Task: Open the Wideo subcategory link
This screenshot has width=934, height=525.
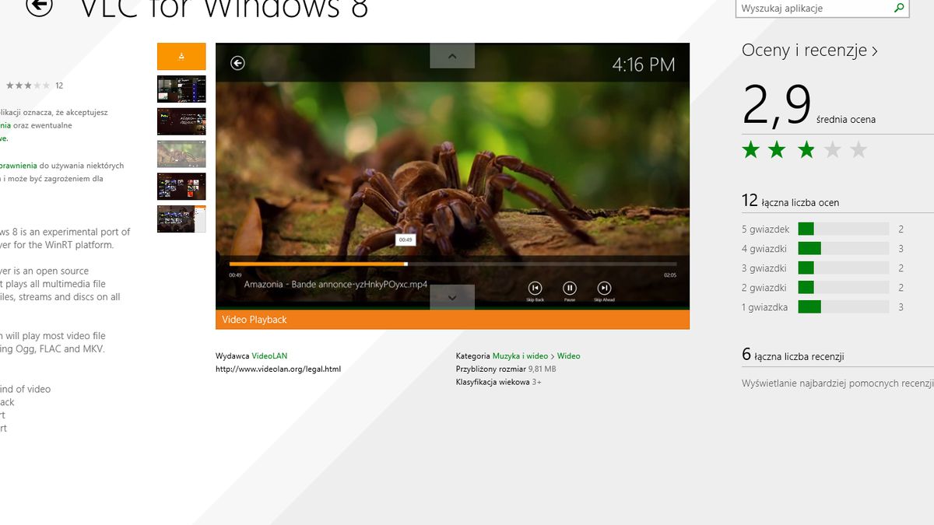Action: pos(568,356)
